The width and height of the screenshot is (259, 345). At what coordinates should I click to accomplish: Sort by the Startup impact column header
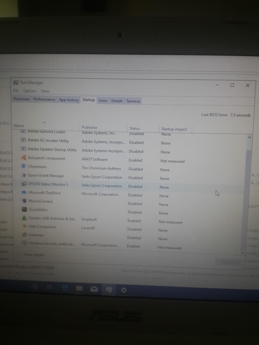coord(174,129)
